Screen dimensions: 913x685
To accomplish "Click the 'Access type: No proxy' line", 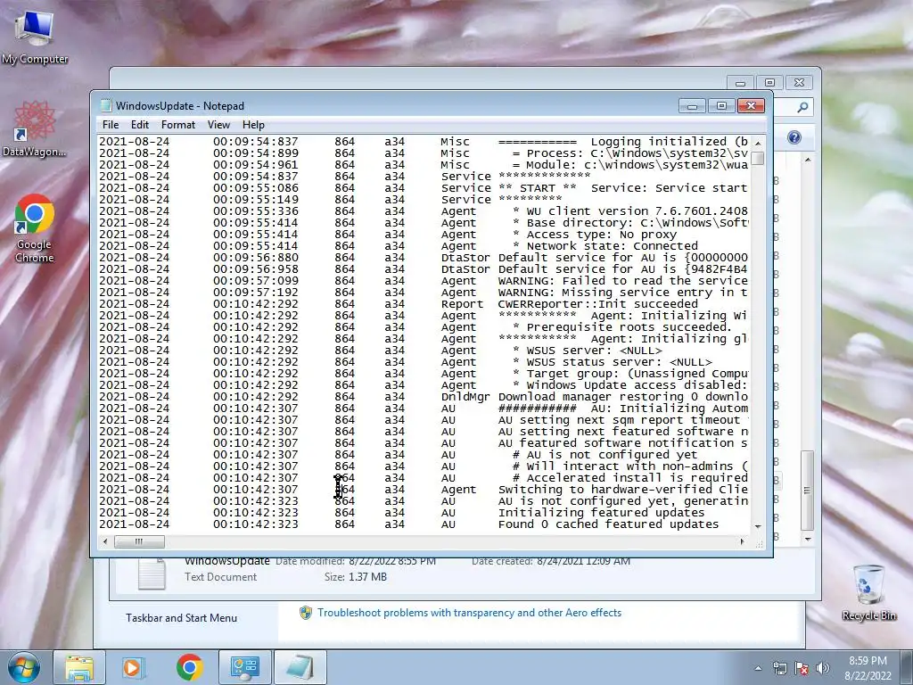I will coord(595,235).
